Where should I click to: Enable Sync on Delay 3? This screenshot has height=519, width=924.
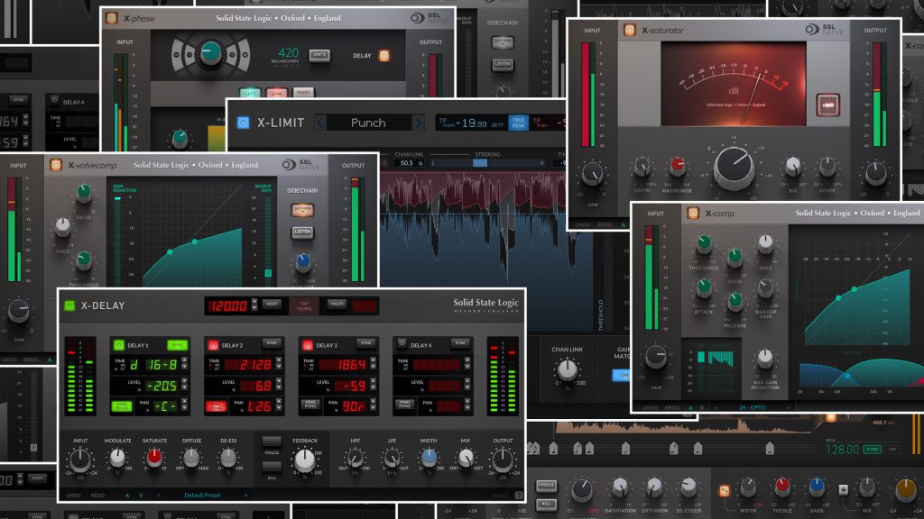[x=366, y=343]
